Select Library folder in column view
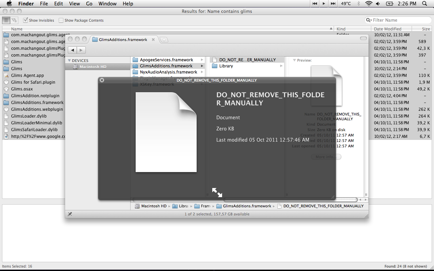434x271 pixels. click(x=248, y=66)
